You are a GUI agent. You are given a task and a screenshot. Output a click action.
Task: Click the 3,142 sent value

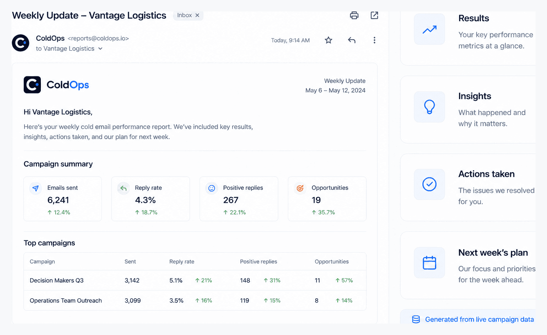(x=132, y=280)
